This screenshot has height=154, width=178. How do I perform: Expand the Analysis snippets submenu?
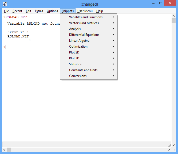coord(89,29)
